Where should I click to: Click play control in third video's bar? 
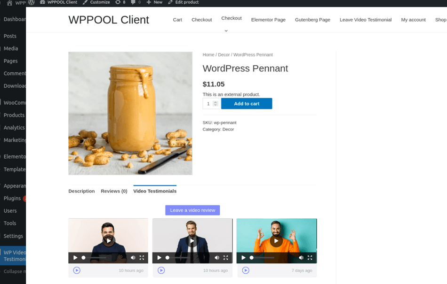243,258
